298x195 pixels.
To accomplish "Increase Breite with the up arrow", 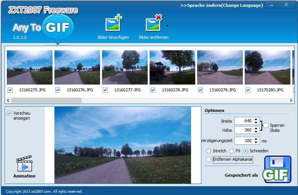I will tap(256, 119).
